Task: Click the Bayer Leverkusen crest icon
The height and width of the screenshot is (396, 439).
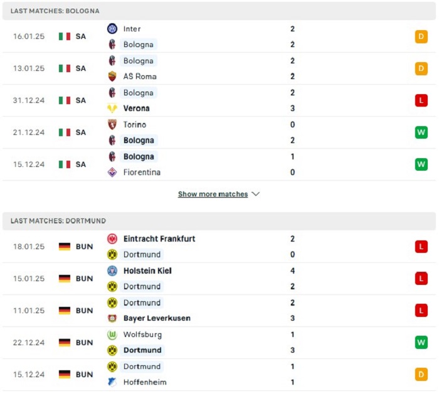Action: tap(112, 318)
